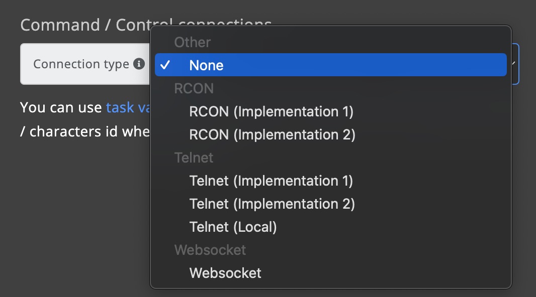
Task: Select the None connection option
Action: (206, 65)
